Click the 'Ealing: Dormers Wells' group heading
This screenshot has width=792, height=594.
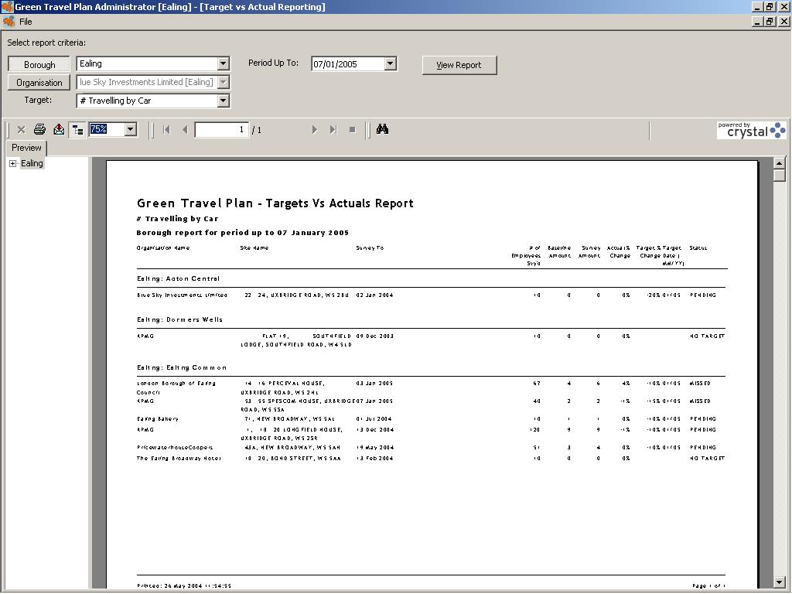tap(179, 319)
